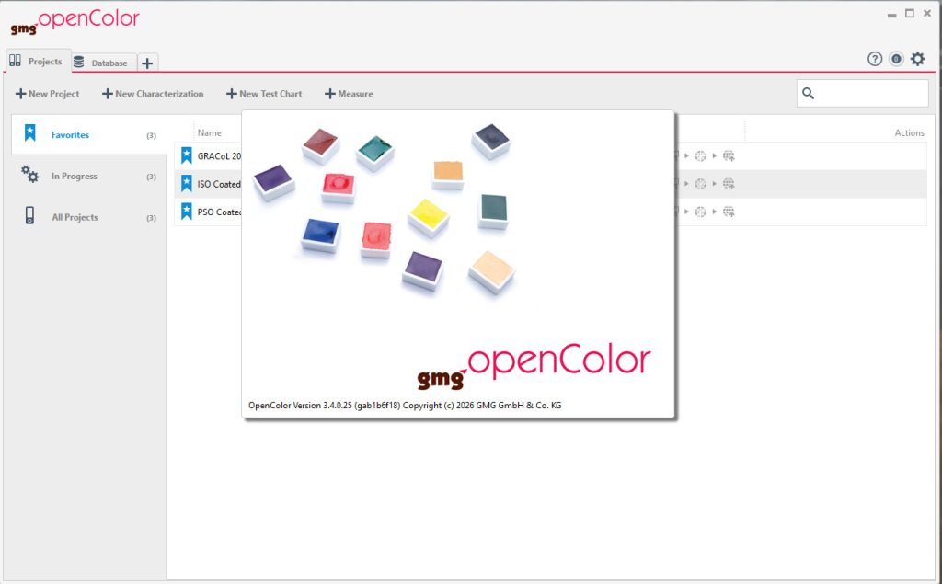Select the GRACoL project name
942x584 pixels.
pos(219,156)
